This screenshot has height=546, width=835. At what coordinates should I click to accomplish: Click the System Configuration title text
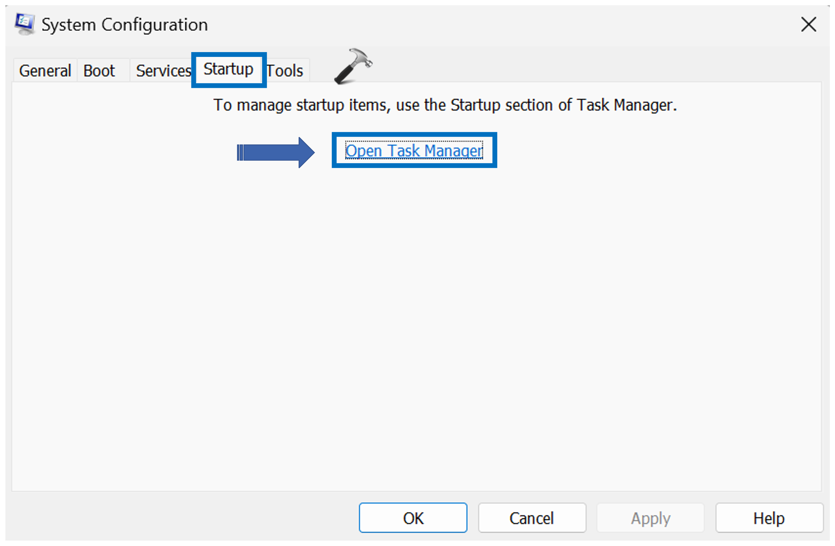tap(125, 25)
